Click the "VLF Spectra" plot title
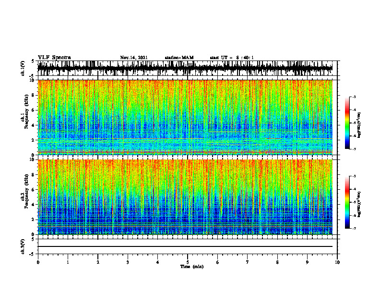This screenshot has width=380, height=294. point(54,58)
